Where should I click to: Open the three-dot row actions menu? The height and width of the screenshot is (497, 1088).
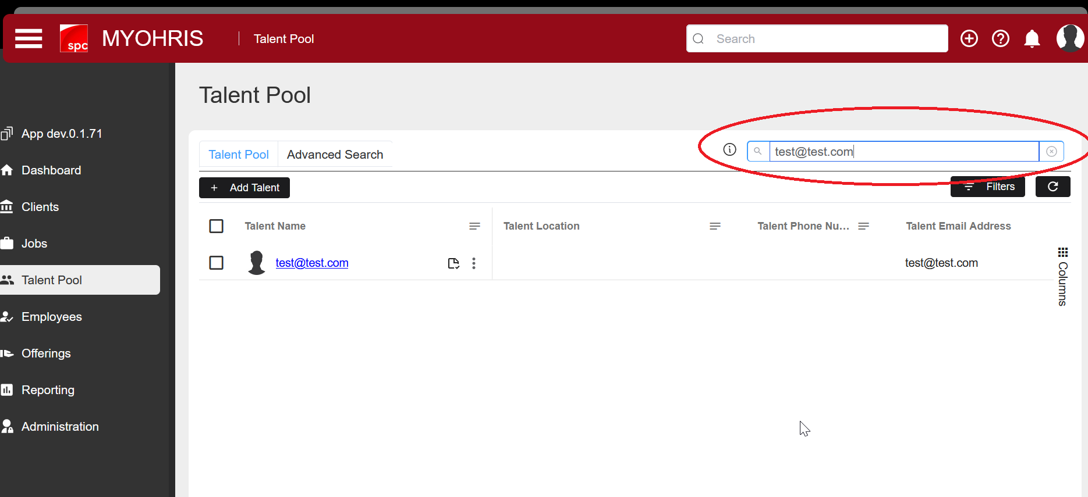tap(474, 263)
